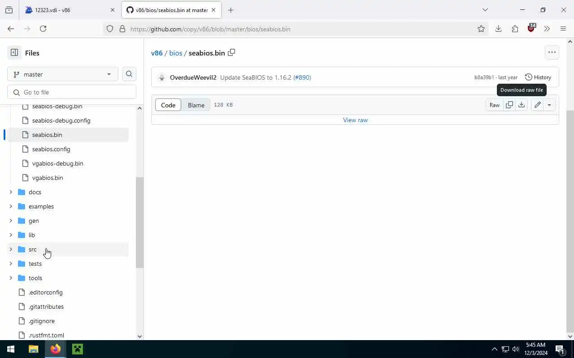
Task: Bookmark this page star icon
Action: [481, 29]
